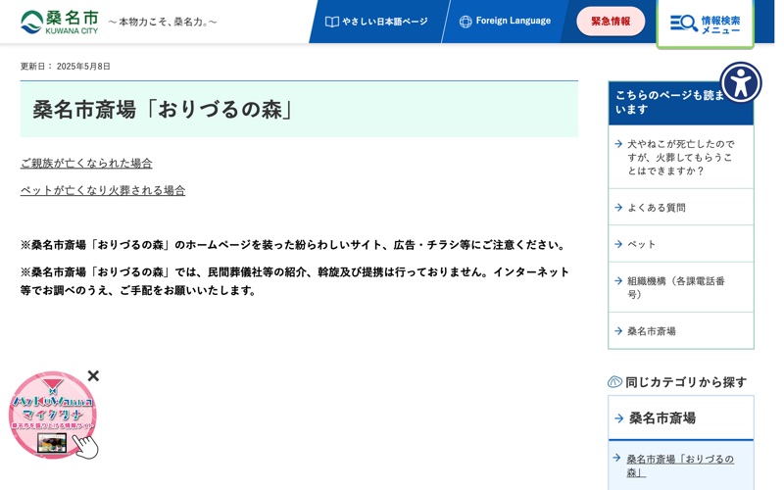784x490 pixels.
Task: Open the Foreign Language menu
Action: click(x=505, y=22)
